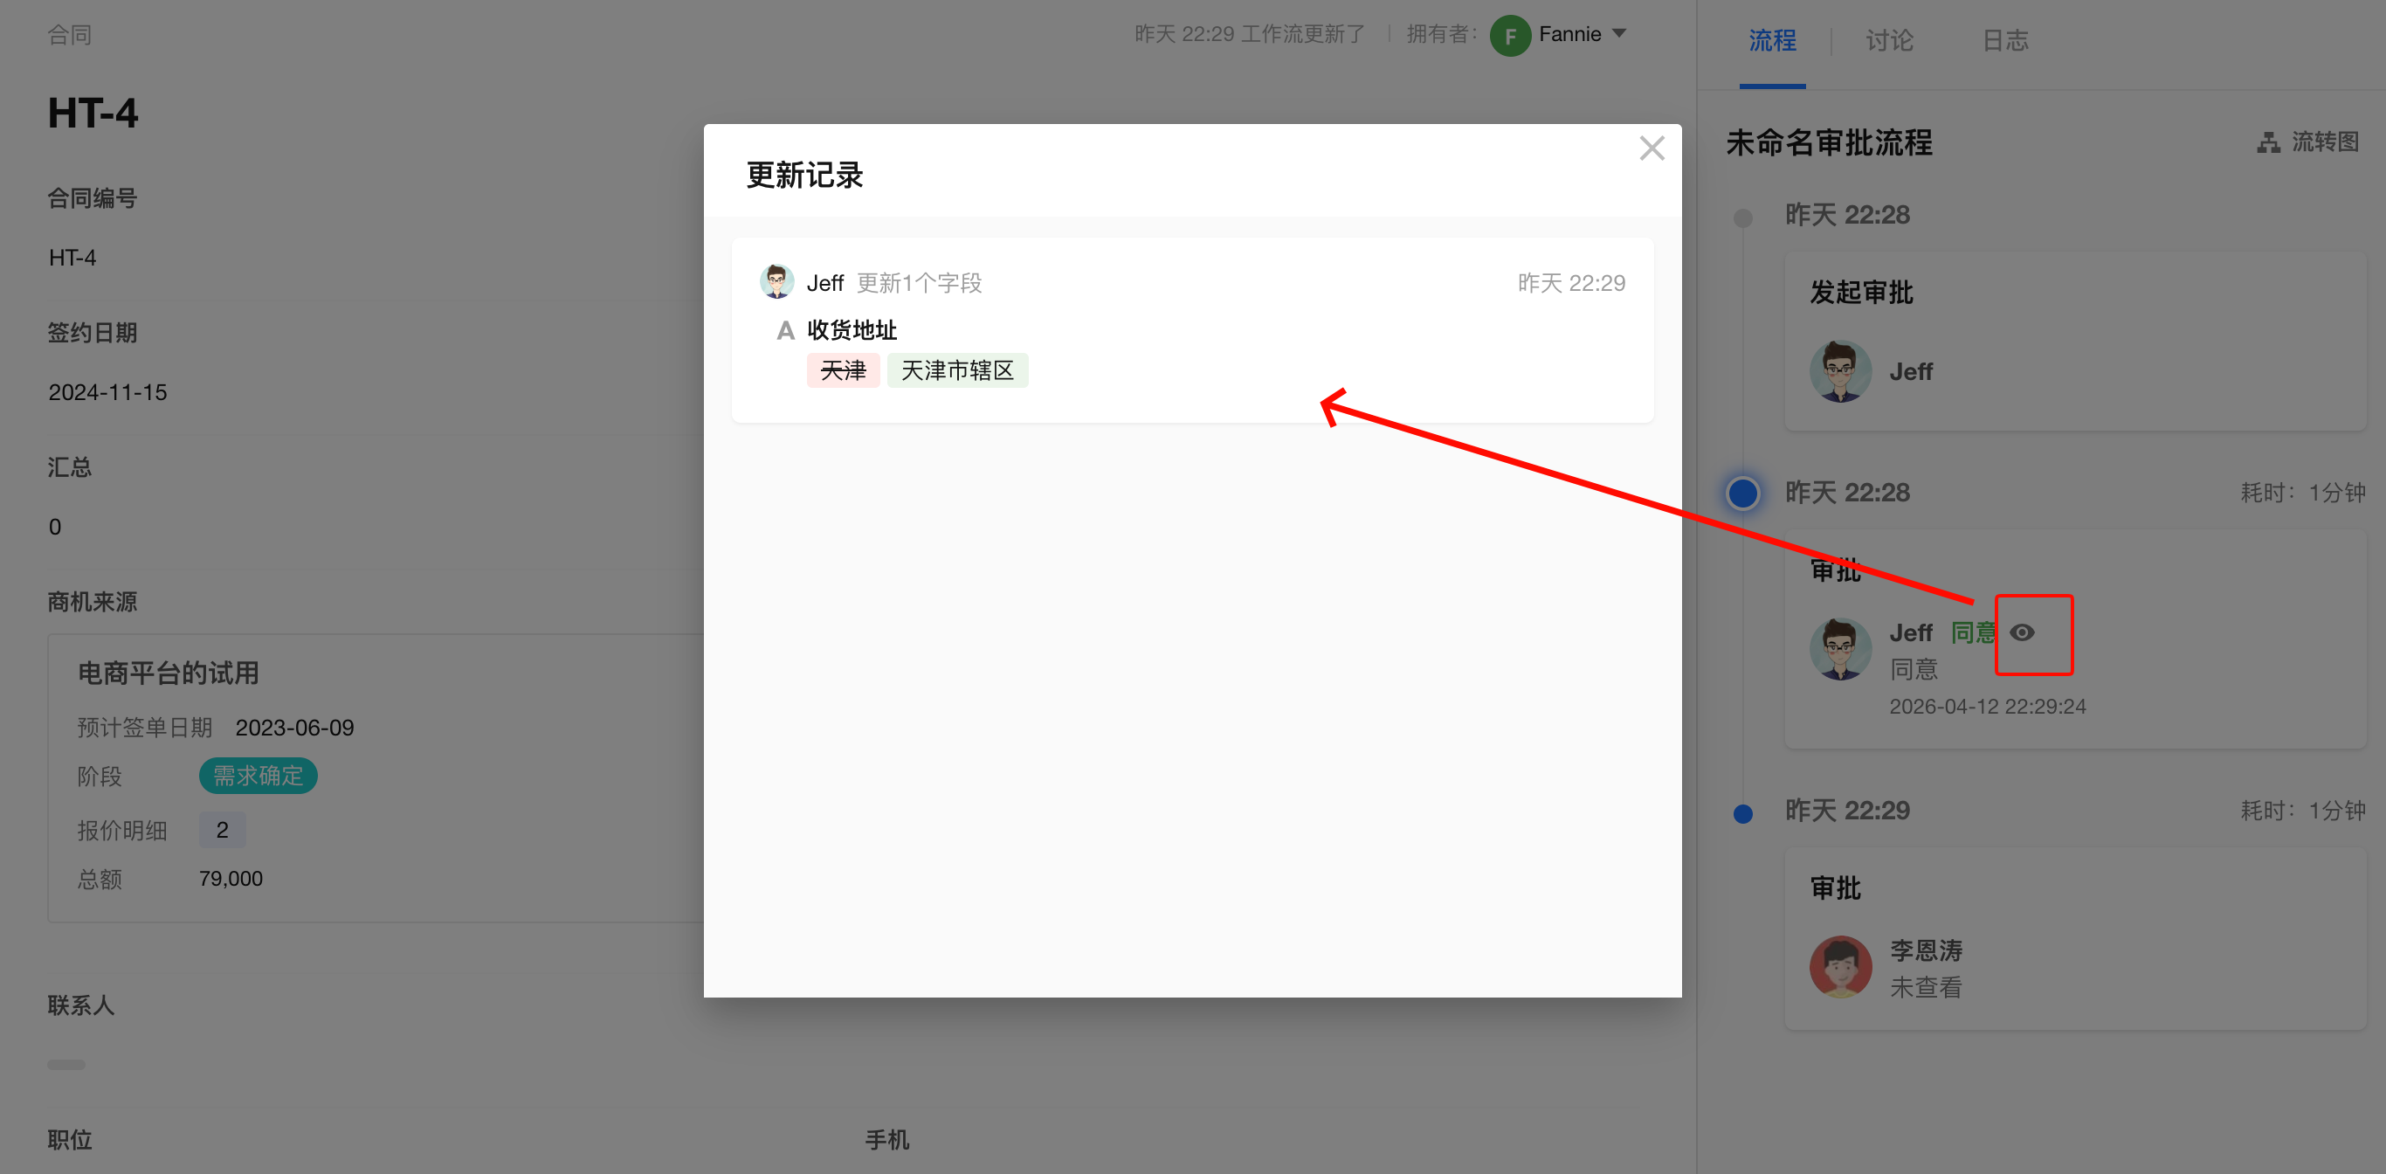Click the eye icon next to Jeff 同意
Image resolution: width=2386 pixels, height=1174 pixels.
click(x=2022, y=633)
